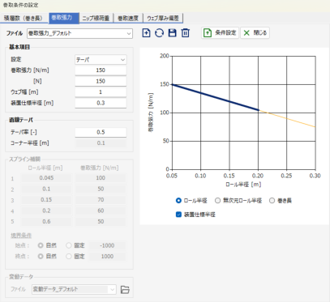Click the save floppy disk icon
The width and height of the screenshot is (330, 302).
pos(172,33)
